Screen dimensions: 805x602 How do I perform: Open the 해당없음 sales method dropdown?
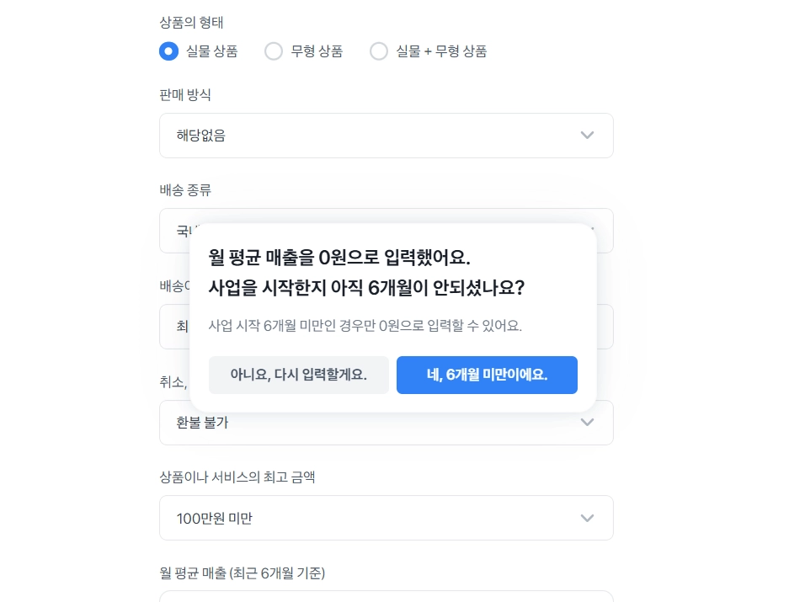pos(386,136)
